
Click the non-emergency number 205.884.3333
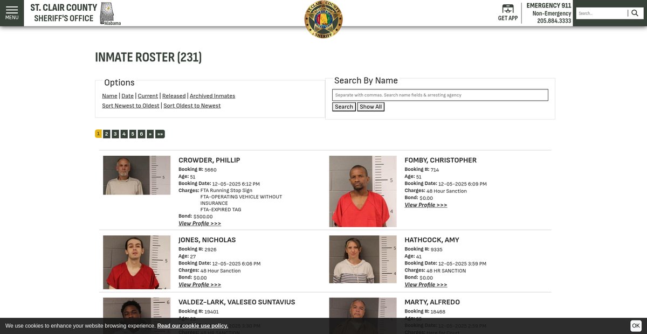554,21
